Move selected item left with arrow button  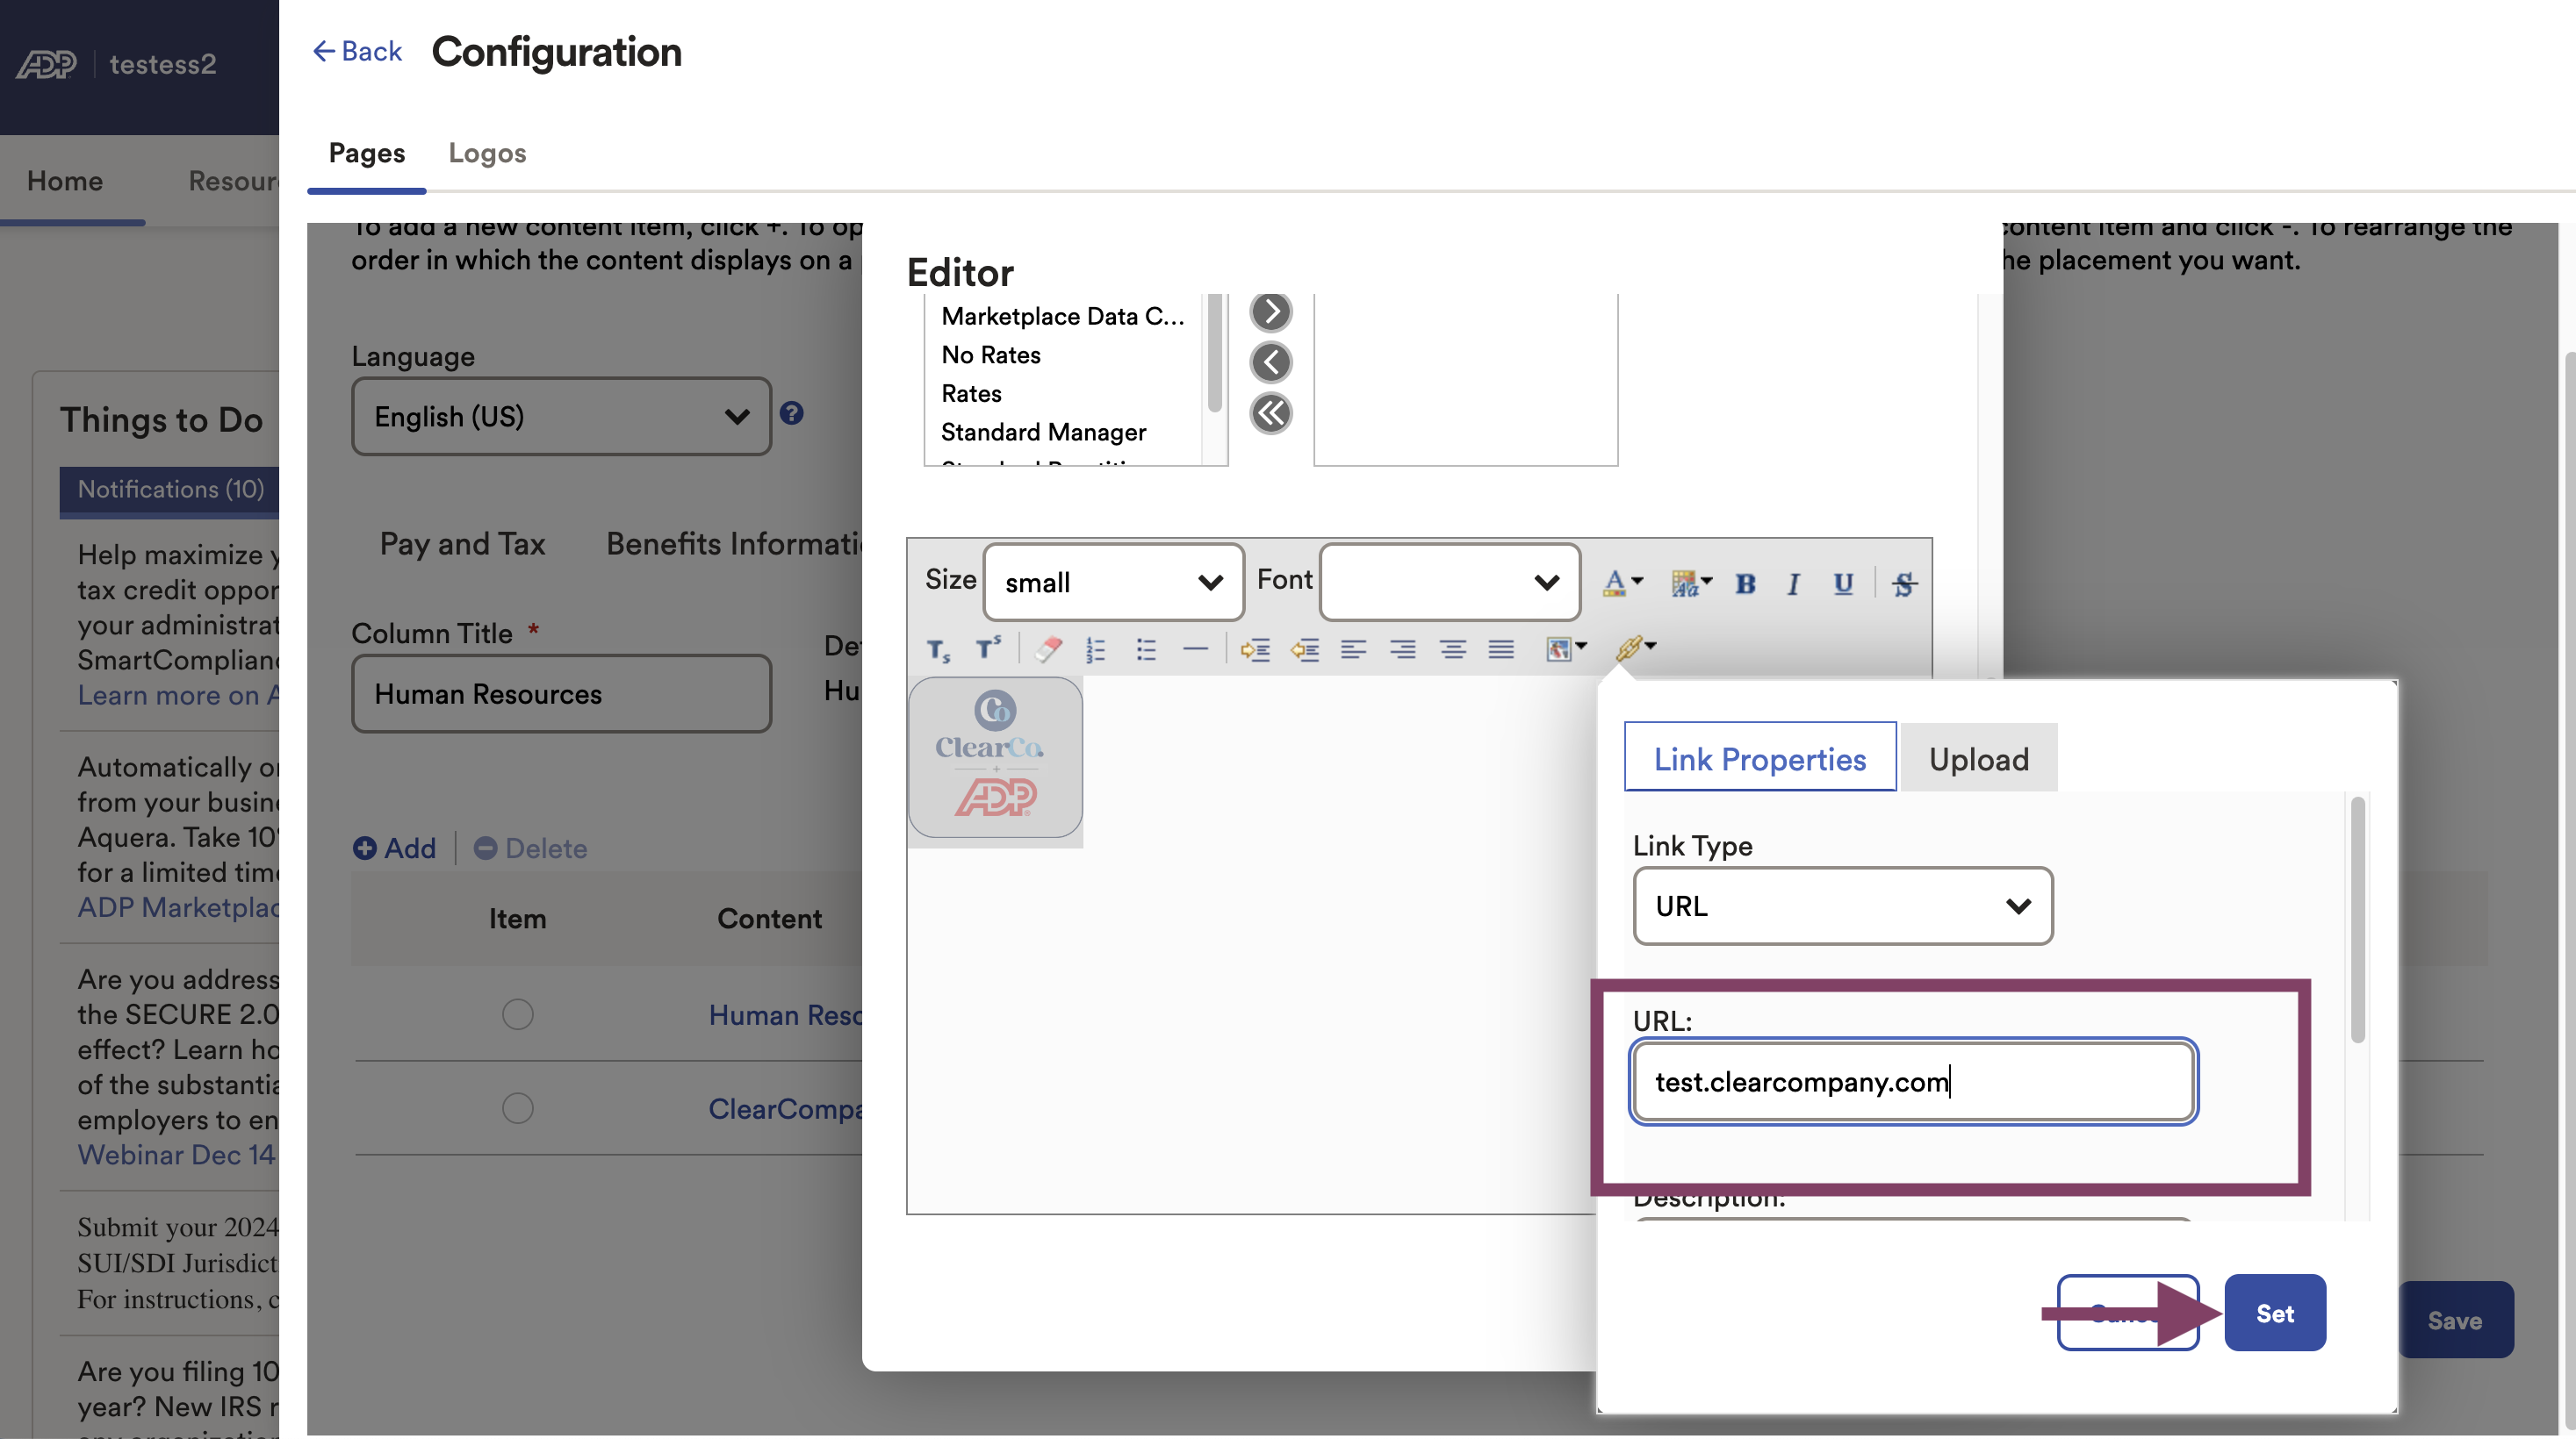[x=1271, y=362]
